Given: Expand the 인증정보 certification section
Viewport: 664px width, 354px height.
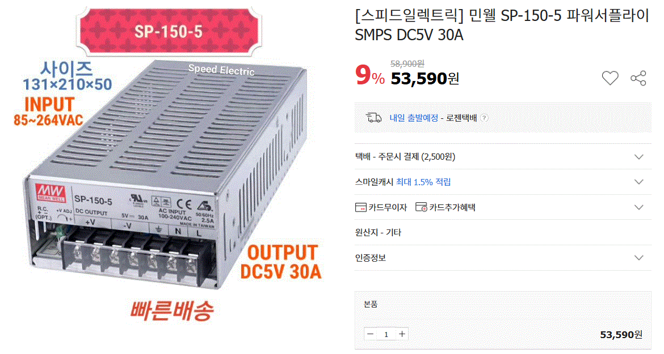Looking at the screenshot, I should click(x=503, y=258).
